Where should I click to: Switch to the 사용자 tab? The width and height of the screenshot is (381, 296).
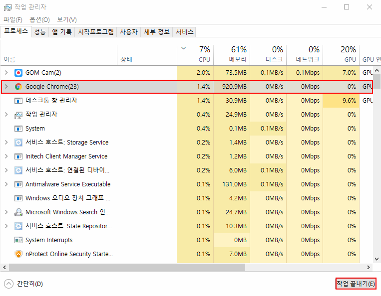coord(129,32)
